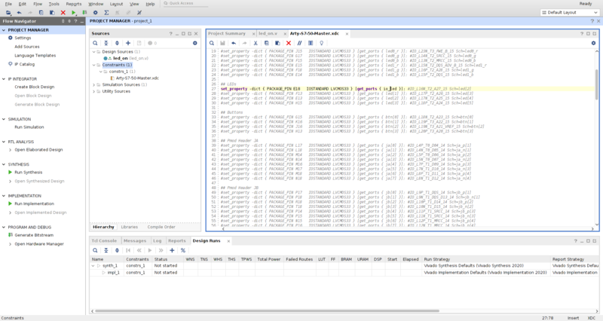The height and width of the screenshot is (321, 603).
Task: Click Run Synthesis in Flow Navigator
Action: (29, 173)
